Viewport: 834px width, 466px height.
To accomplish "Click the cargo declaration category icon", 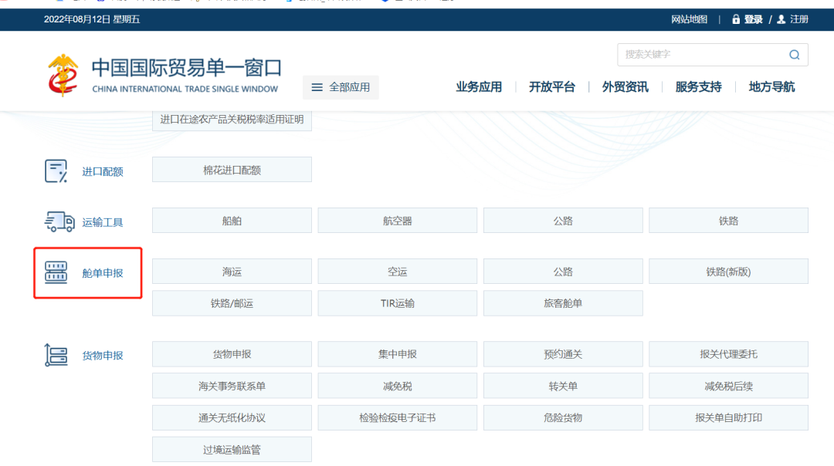I will point(56,355).
